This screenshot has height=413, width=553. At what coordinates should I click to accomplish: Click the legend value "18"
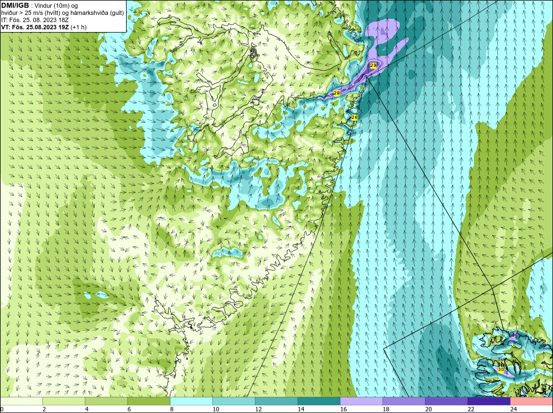point(386,409)
